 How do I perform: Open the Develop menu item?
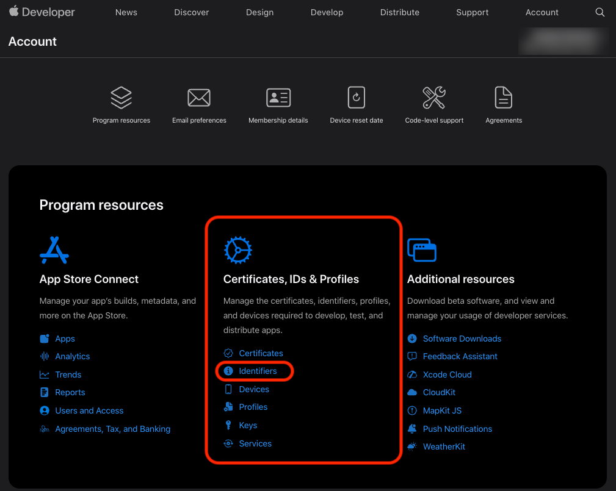(327, 12)
